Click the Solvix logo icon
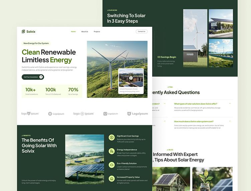Screen dimensions: 251x191 coord(23,31)
